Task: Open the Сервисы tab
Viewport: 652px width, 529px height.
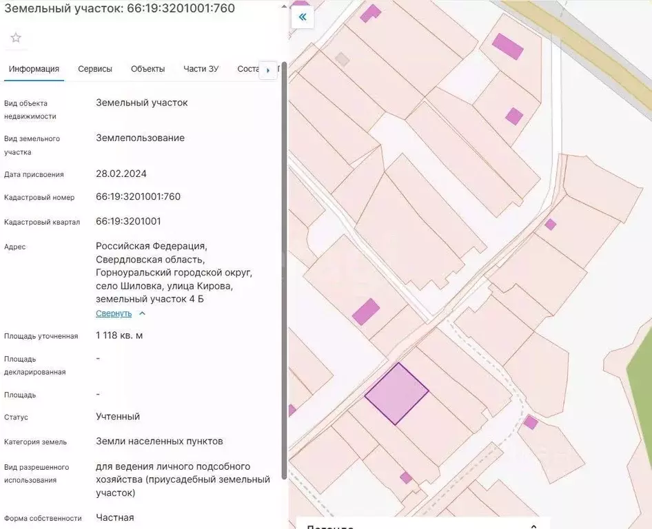Action: pyautogui.click(x=95, y=69)
